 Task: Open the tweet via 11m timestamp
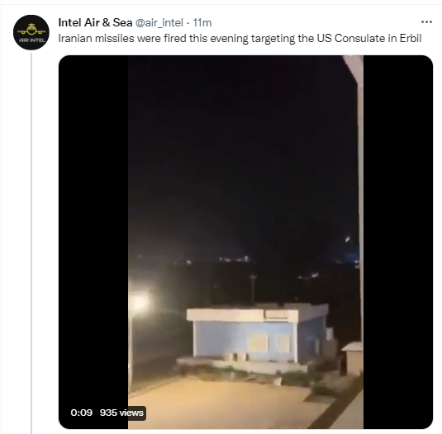(x=202, y=23)
